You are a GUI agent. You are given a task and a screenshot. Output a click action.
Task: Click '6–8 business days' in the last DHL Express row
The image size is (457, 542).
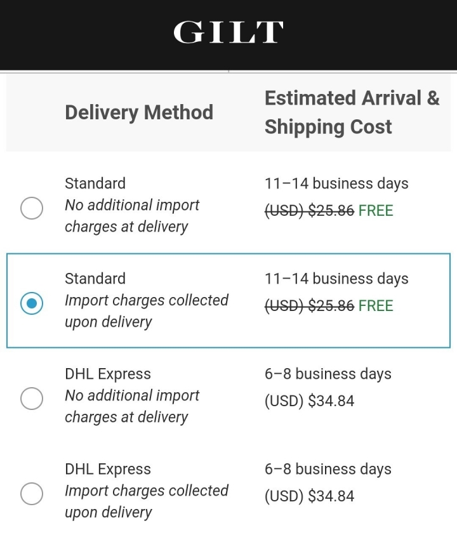point(328,469)
